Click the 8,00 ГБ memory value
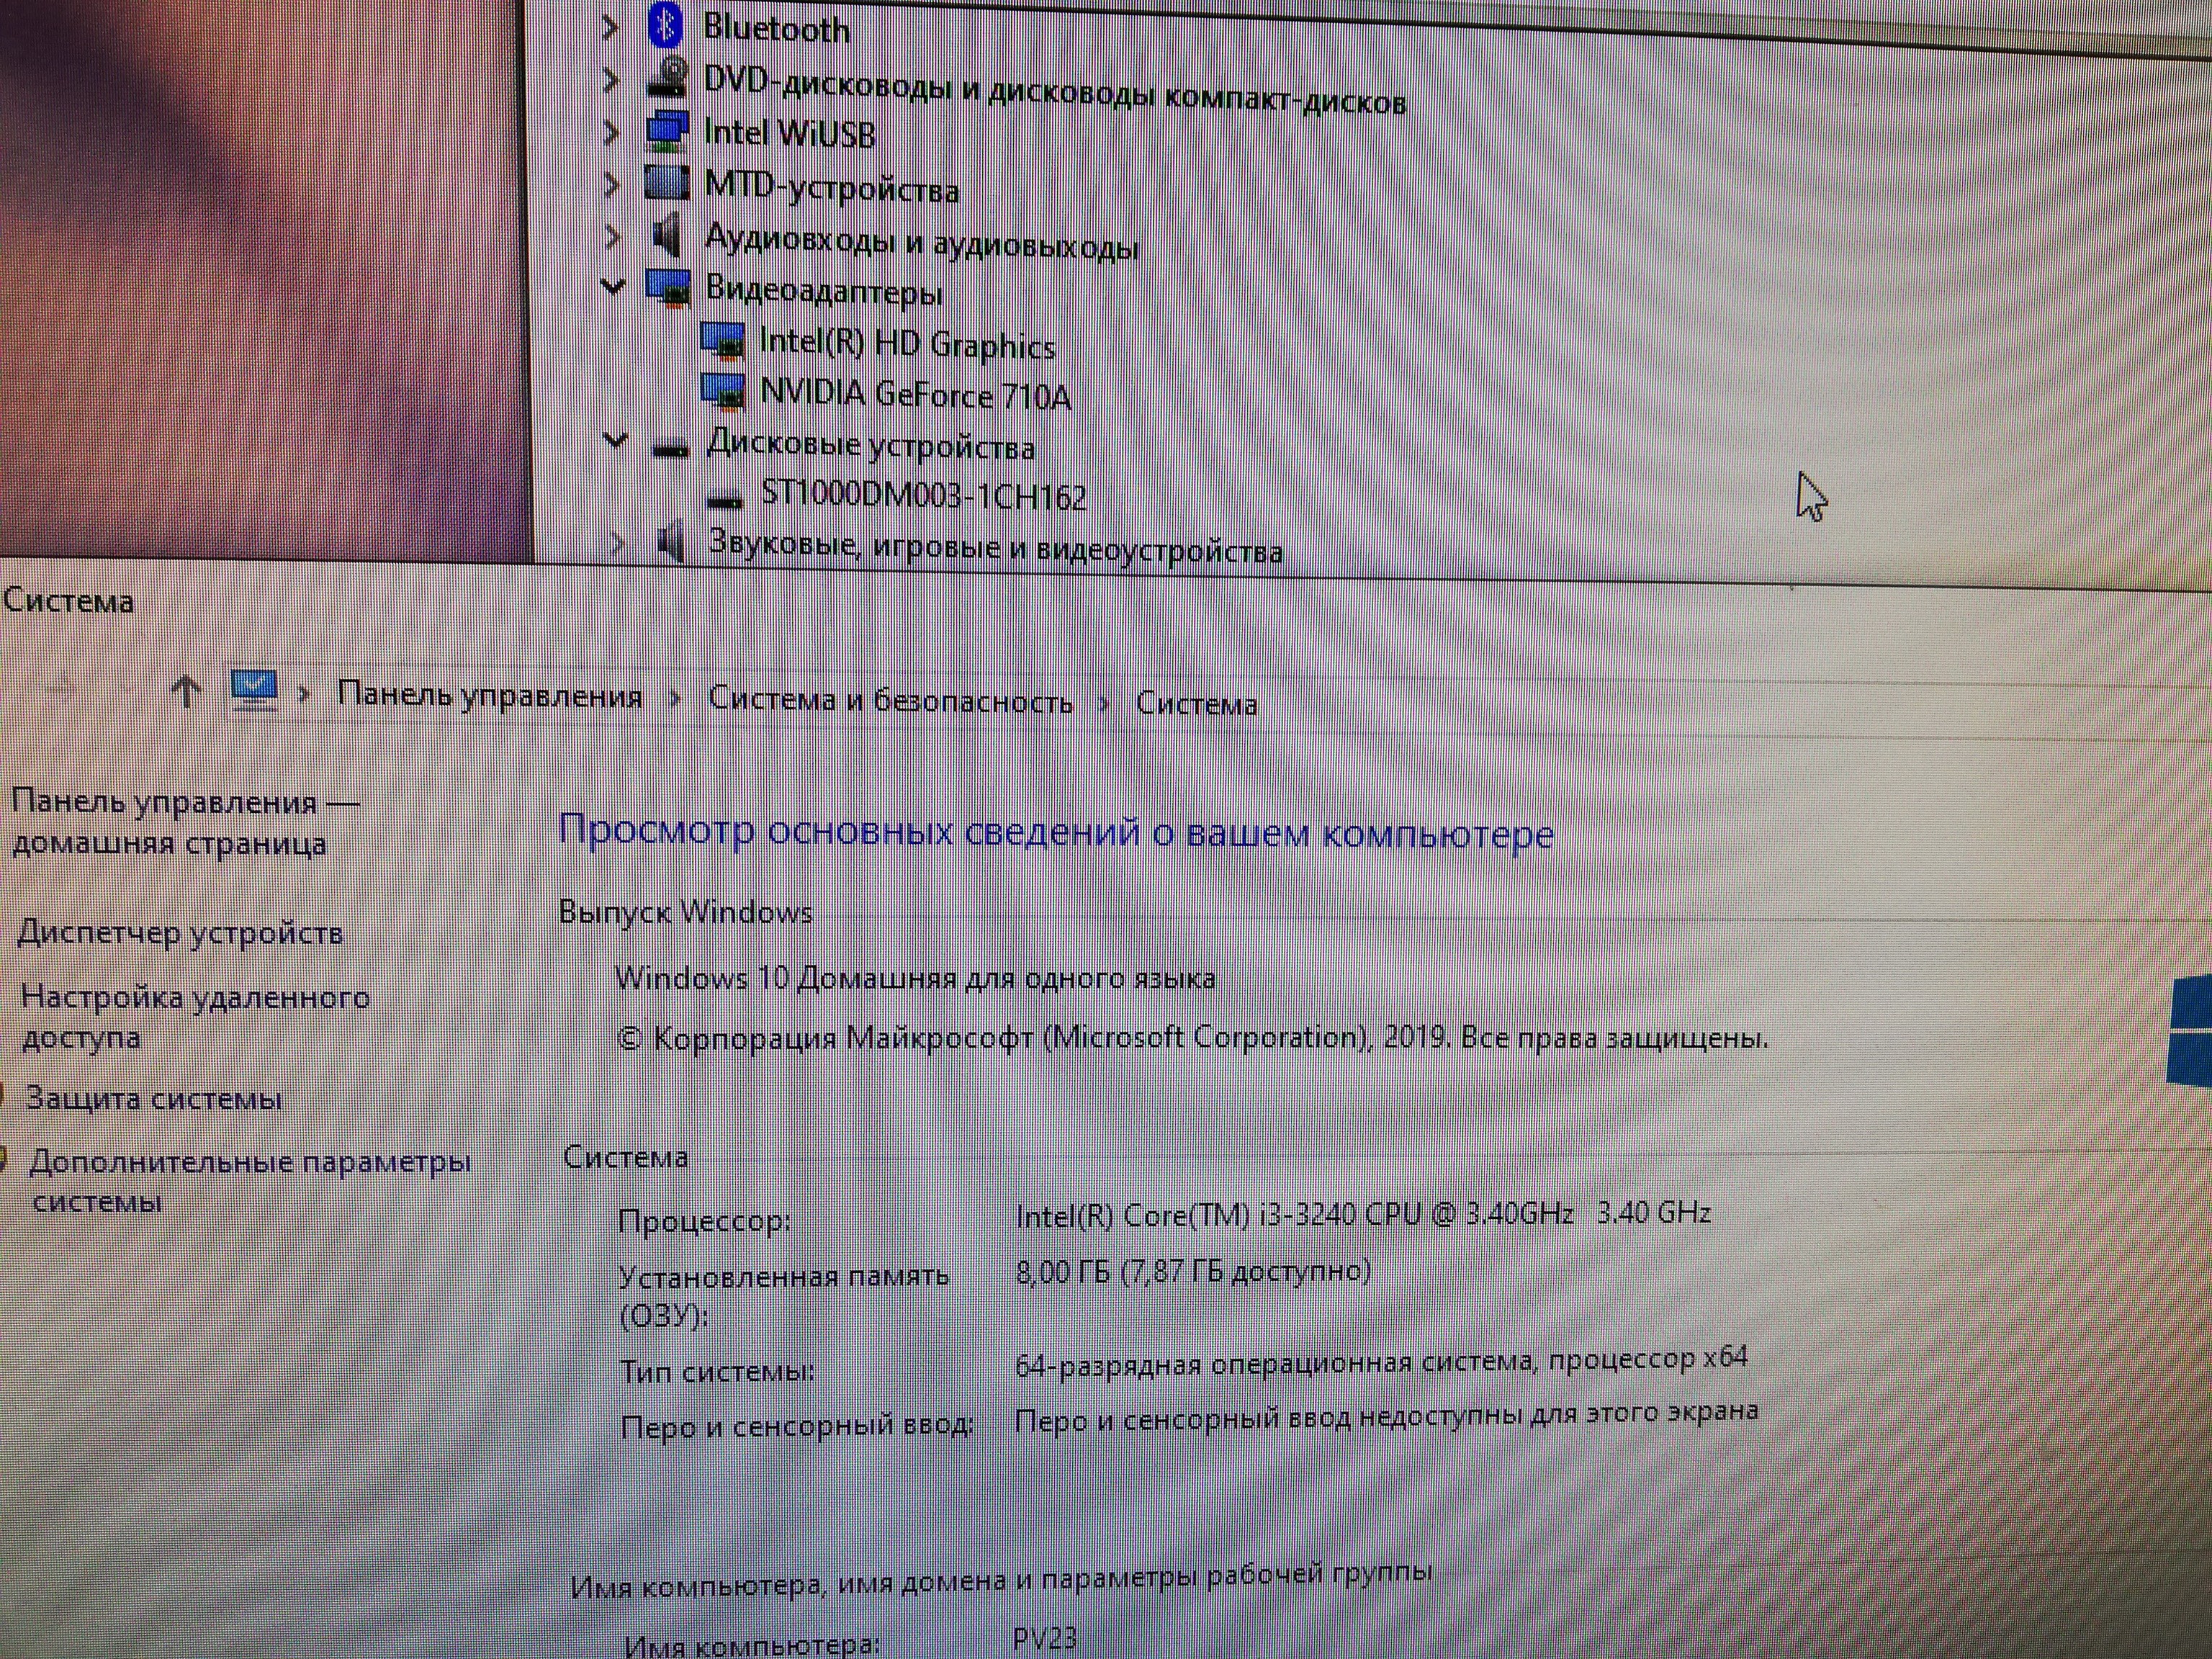Viewport: 2212px width, 1659px height. (x=1192, y=1272)
